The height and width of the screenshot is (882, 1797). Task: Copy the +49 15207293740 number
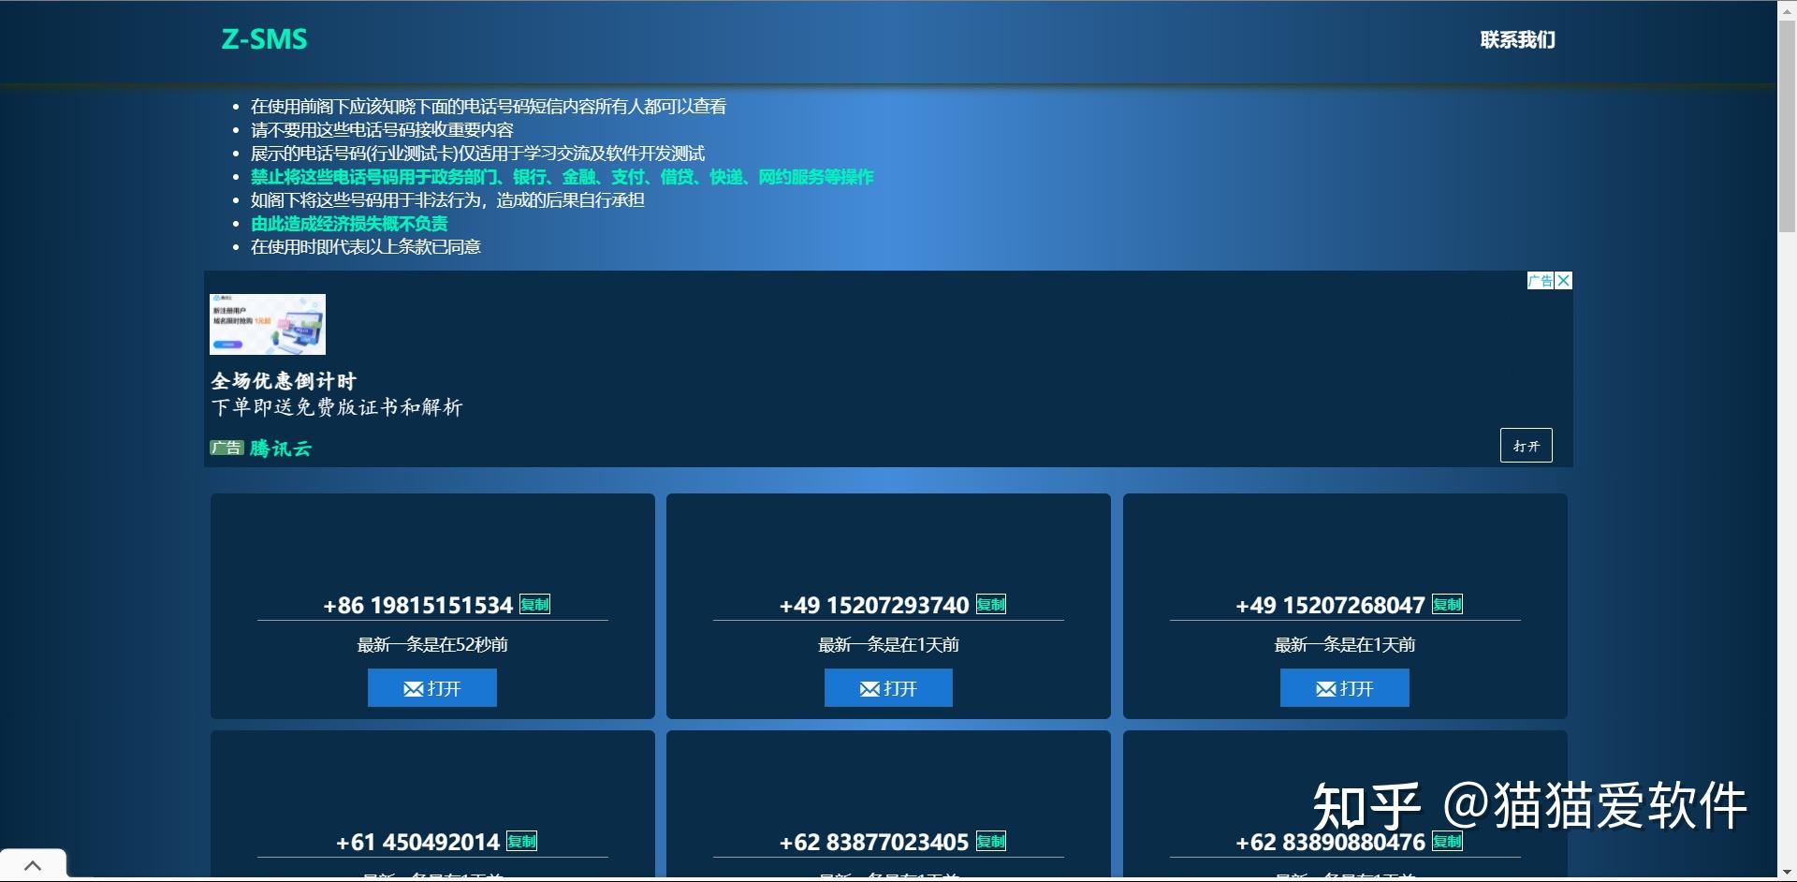(991, 605)
